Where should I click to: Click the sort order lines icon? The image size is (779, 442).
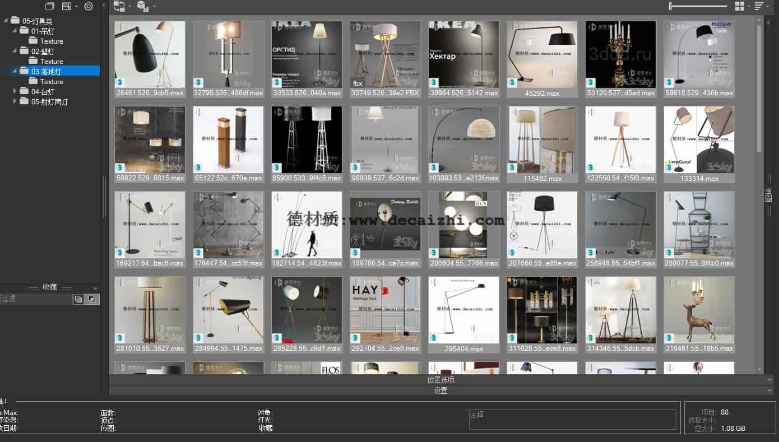759,6
